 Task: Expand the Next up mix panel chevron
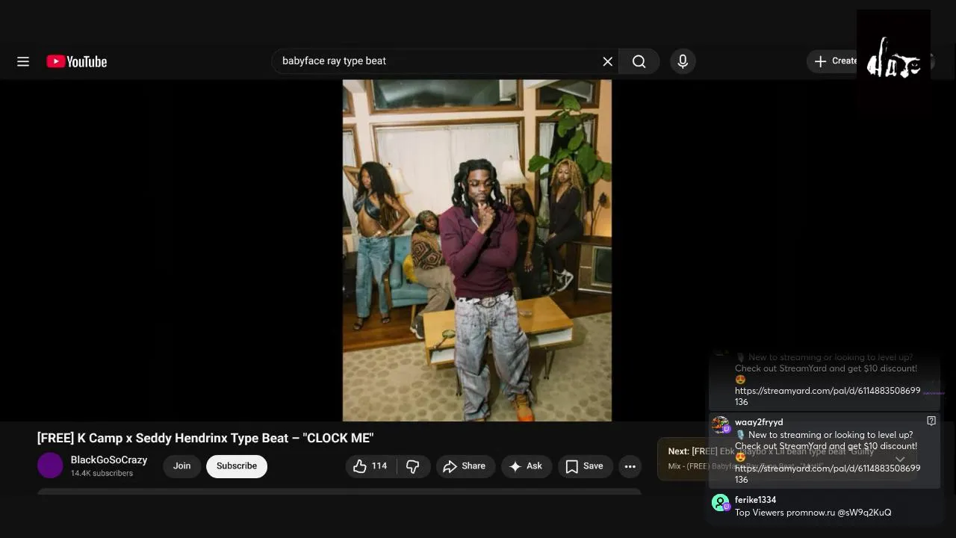point(900,460)
